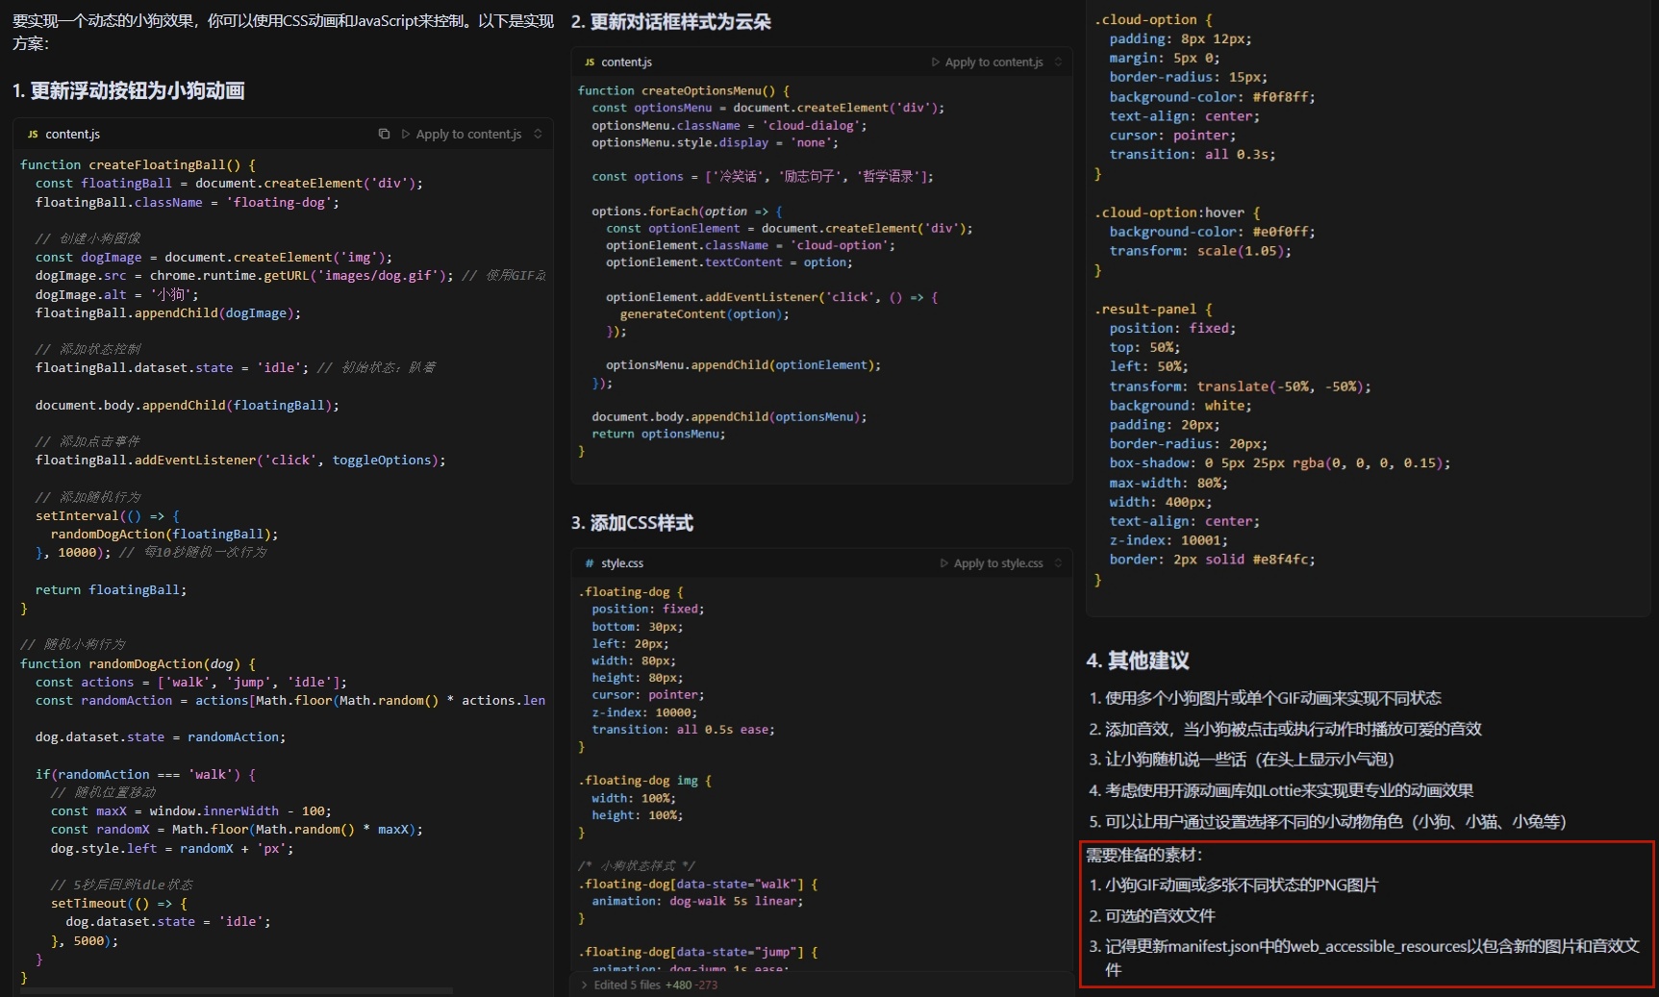
Task: Click the #f0f8ff background-color value in .cloud-option
Action: pos(1283,97)
